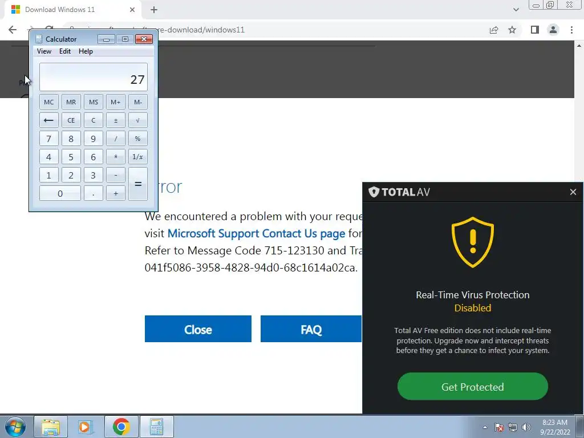Click the yellow warning shield in Total AV

(x=473, y=242)
